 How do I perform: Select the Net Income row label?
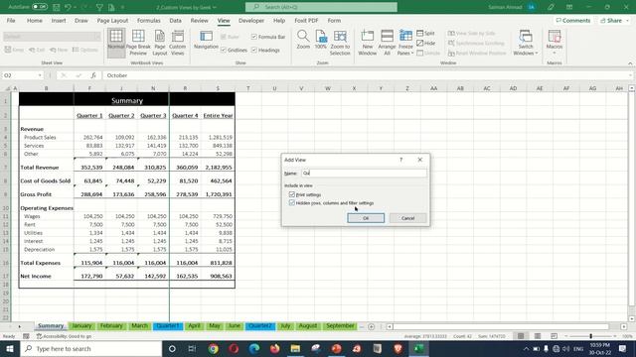point(36,276)
